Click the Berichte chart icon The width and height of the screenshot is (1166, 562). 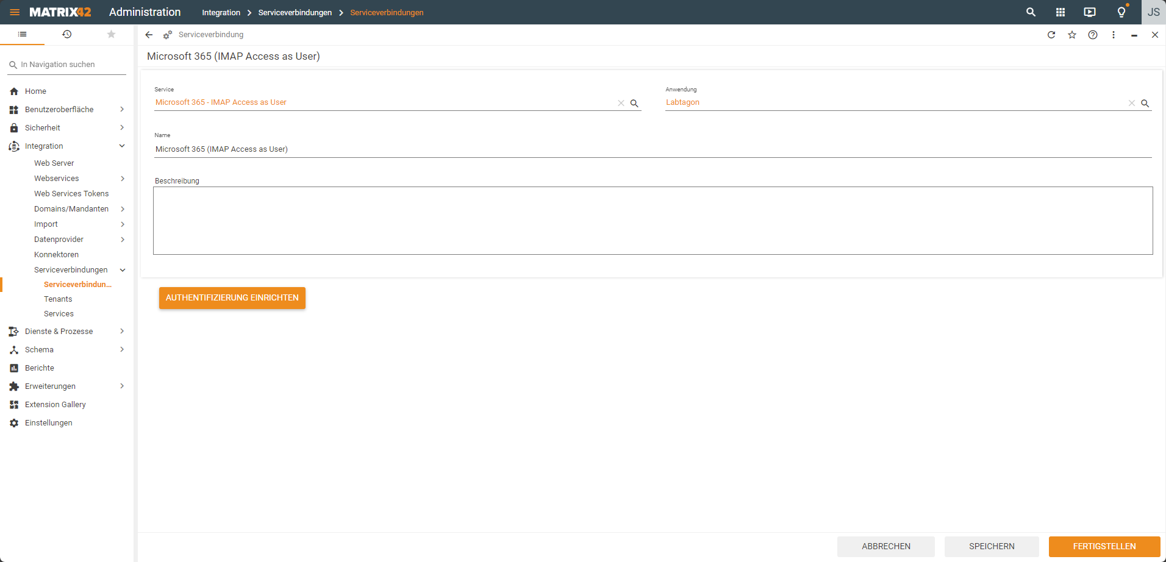coord(14,368)
